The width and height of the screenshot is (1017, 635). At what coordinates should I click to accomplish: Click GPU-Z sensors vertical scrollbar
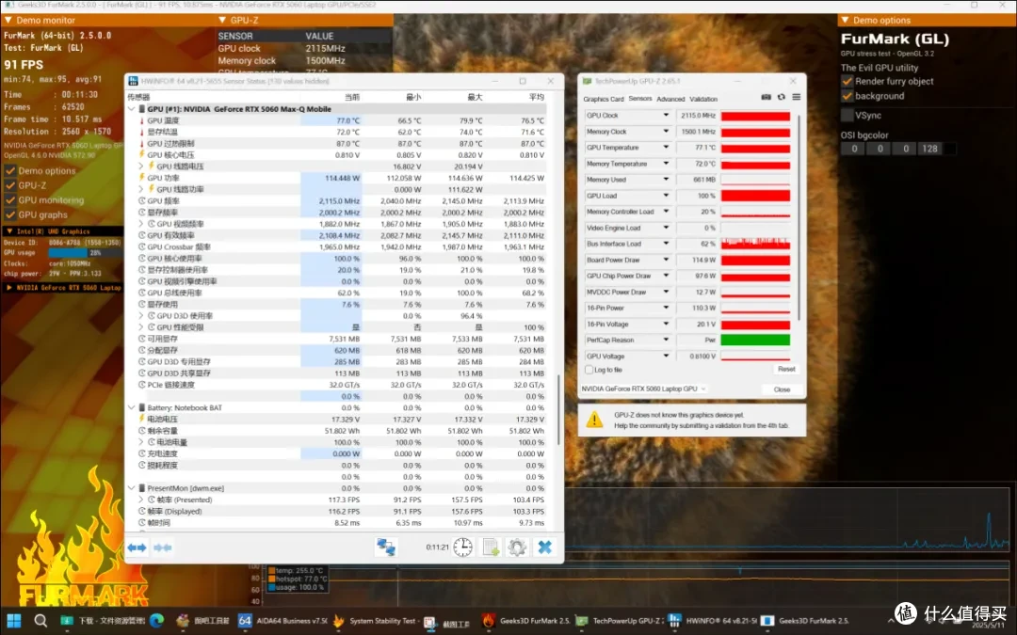coord(799,217)
